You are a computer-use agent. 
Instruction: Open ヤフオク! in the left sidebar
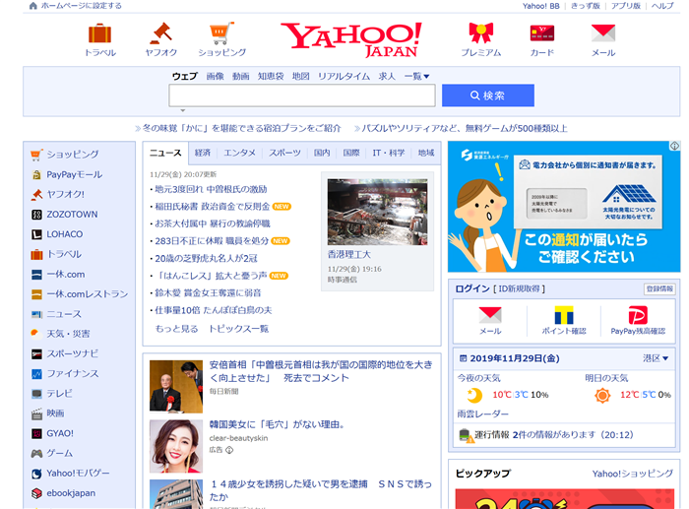[x=66, y=194]
